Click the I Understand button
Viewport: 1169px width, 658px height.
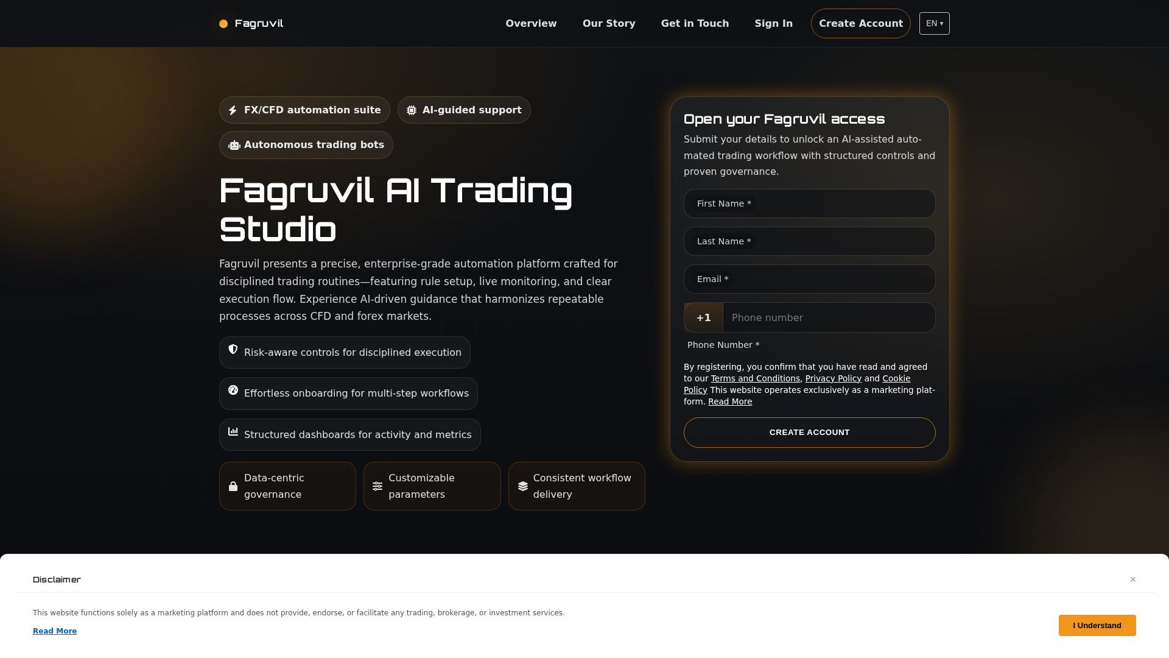[x=1097, y=626]
